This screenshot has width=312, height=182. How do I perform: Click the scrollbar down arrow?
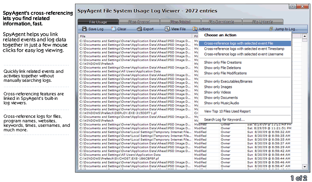pos(305,166)
